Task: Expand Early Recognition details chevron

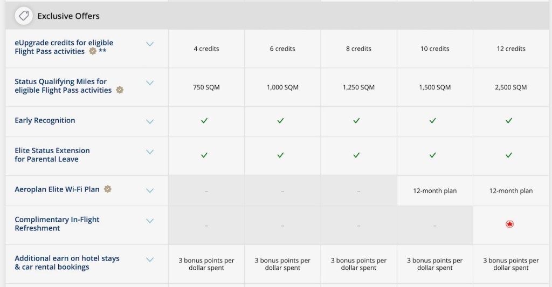Action: coord(150,121)
